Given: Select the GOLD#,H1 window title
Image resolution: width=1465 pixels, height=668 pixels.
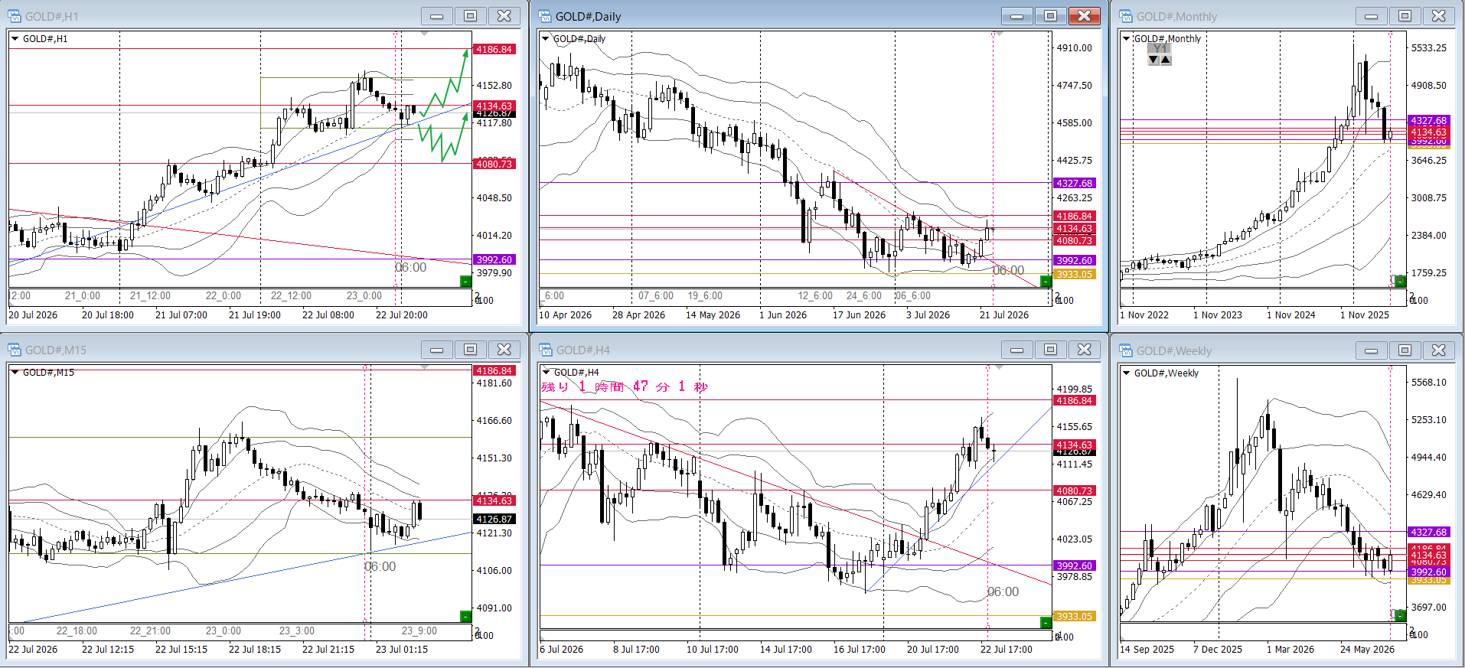Looking at the screenshot, I should [52, 16].
